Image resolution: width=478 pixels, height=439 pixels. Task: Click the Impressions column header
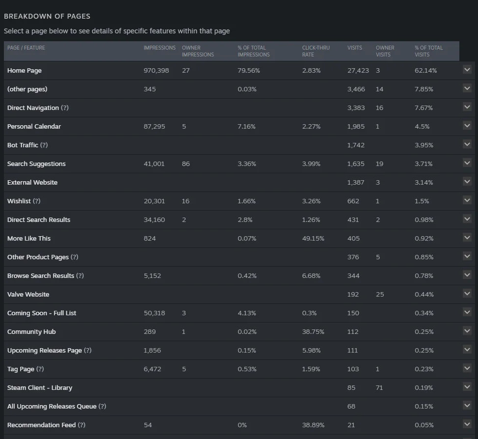click(159, 48)
